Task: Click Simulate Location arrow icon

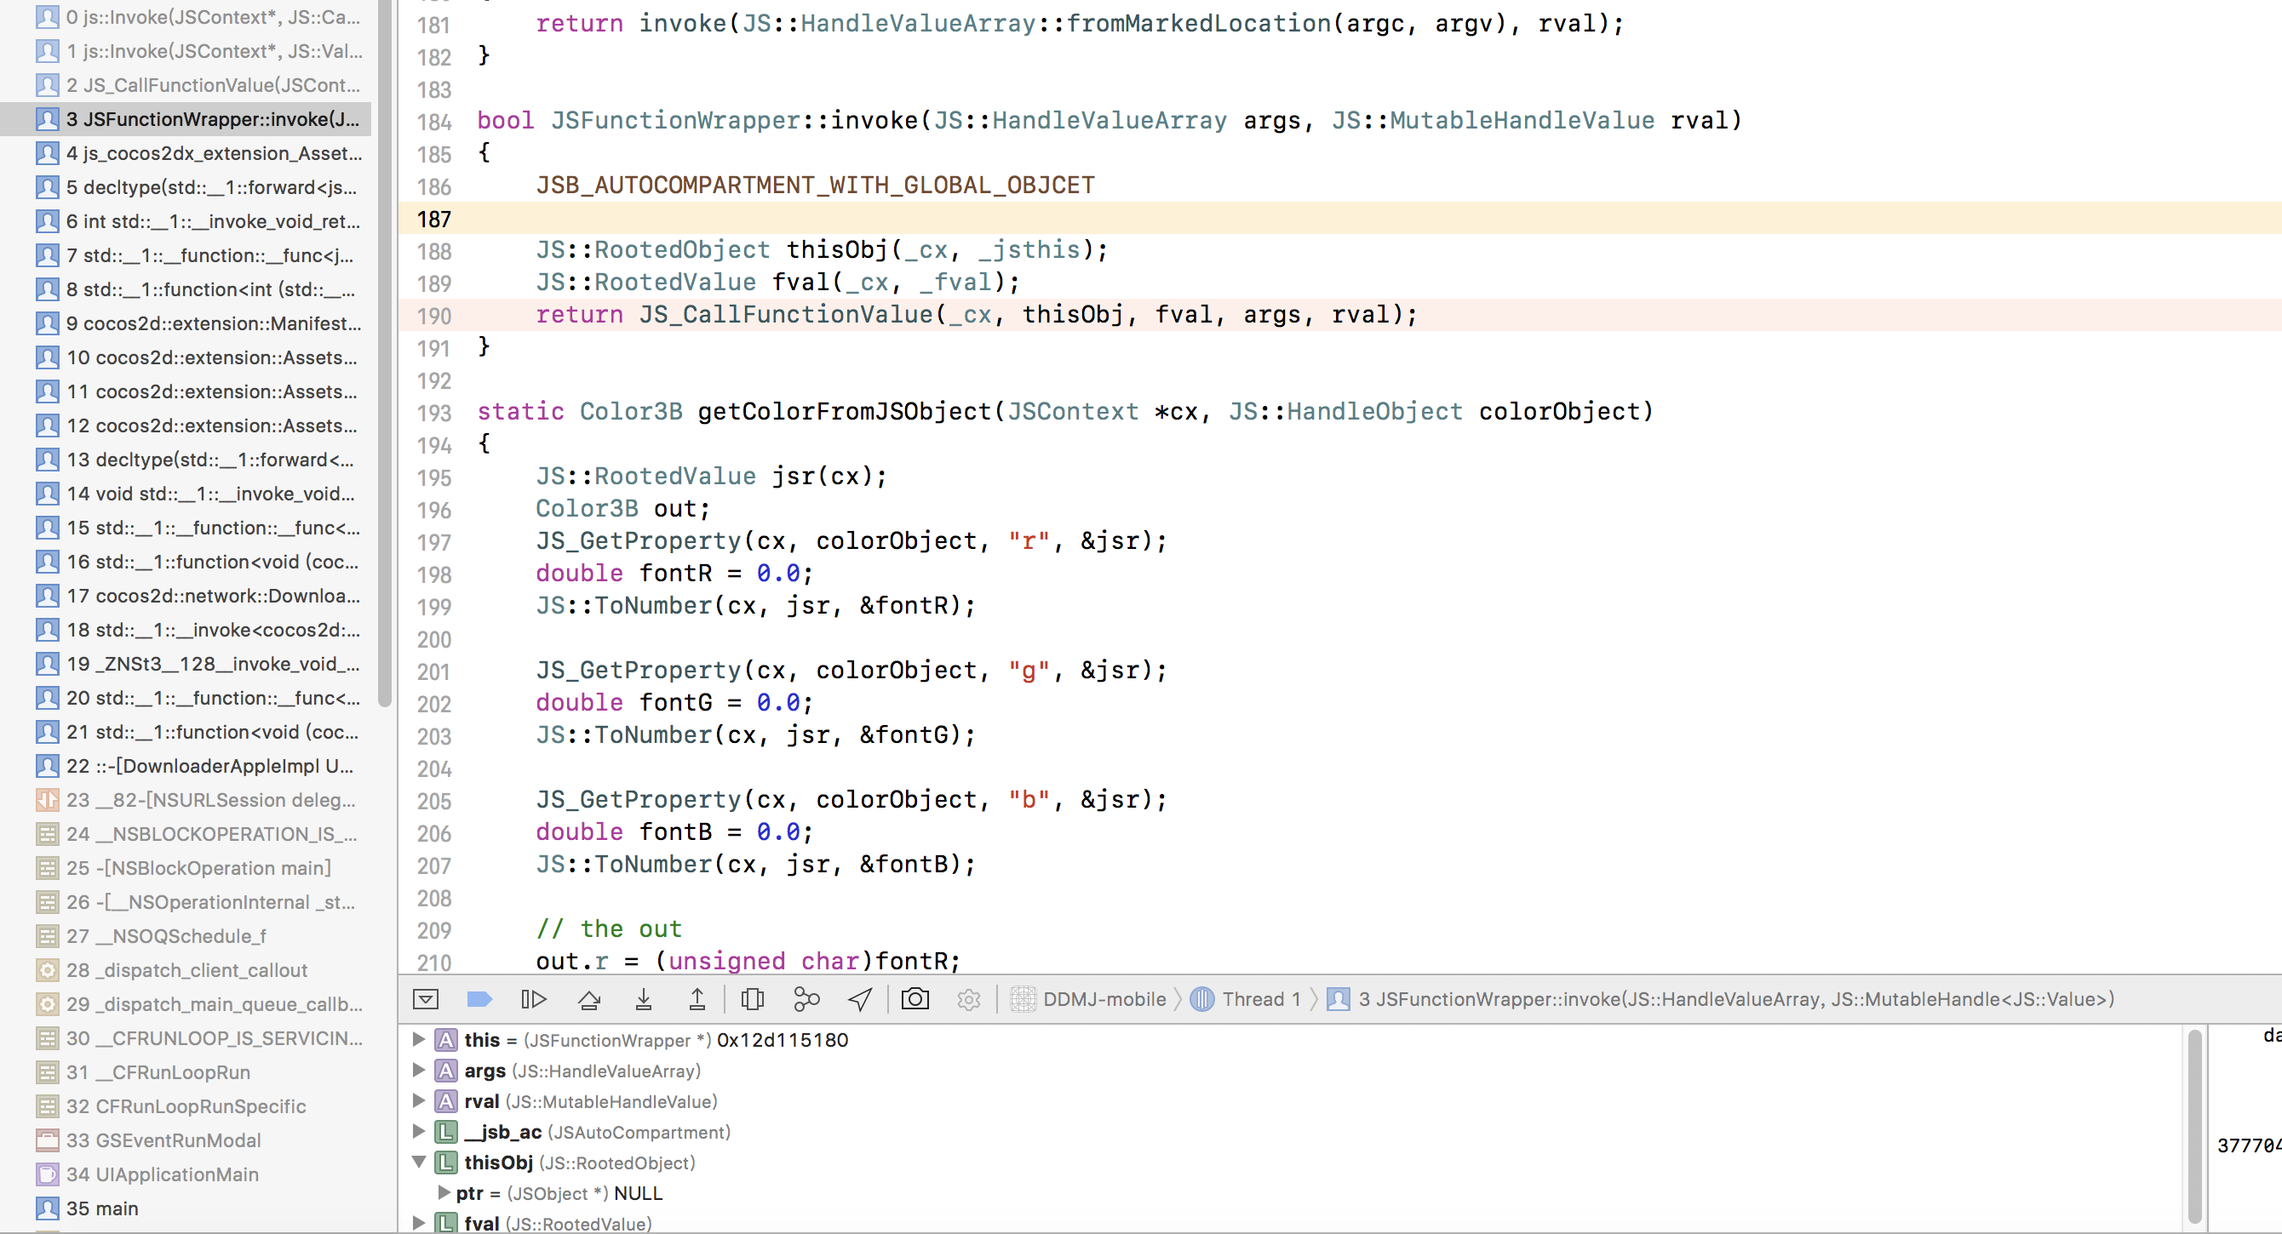Action: click(x=860, y=999)
